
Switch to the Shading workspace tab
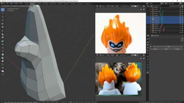(x=60, y=4)
